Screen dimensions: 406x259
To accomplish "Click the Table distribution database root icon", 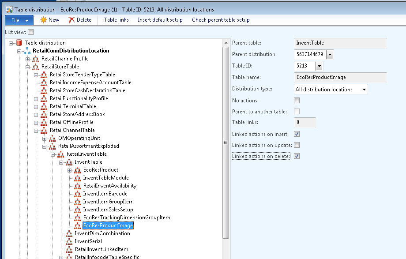I will tap(19, 43).
